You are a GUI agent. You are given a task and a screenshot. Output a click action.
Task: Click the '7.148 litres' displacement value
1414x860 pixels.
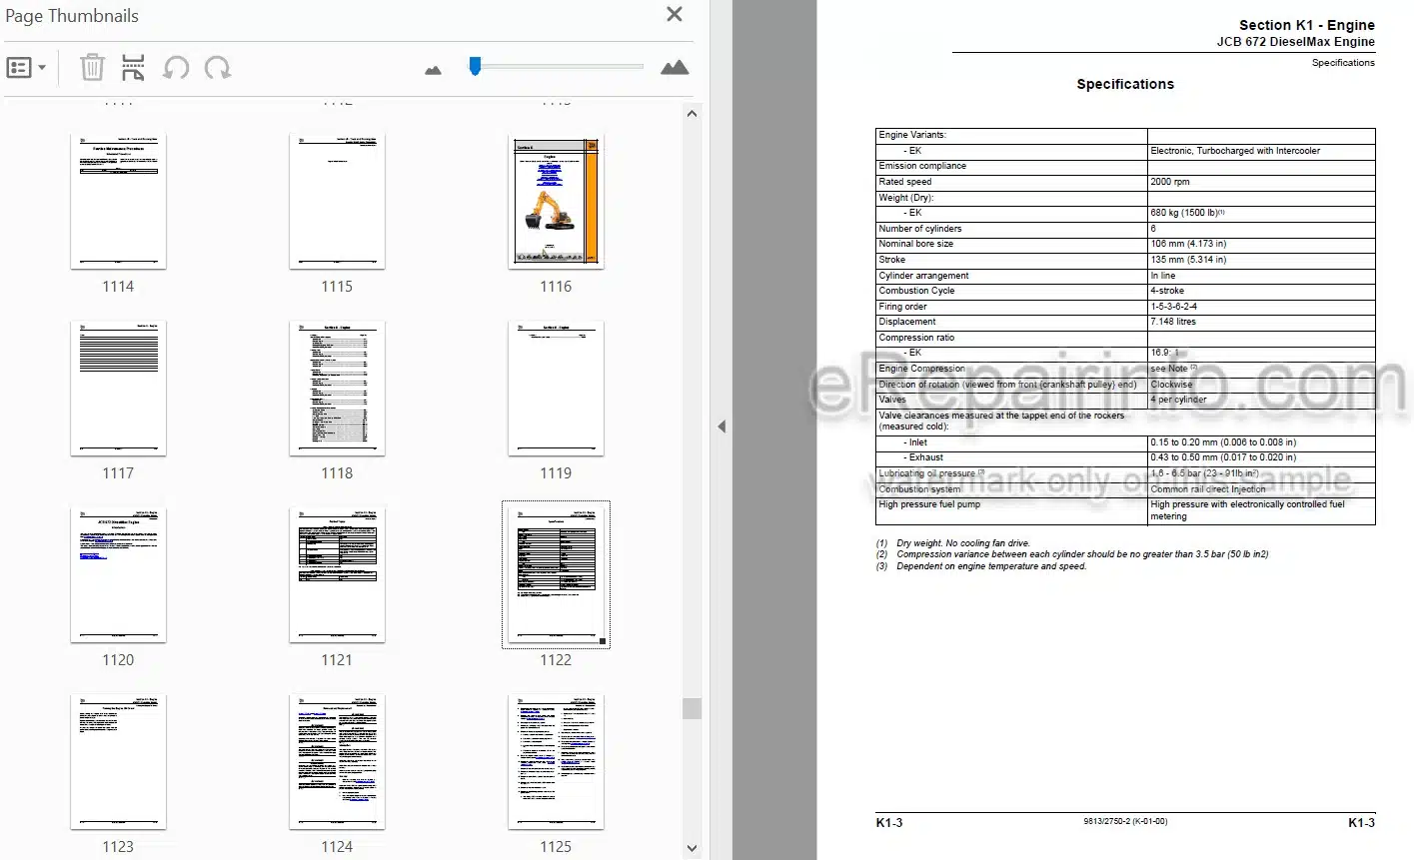click(1173, 322)
